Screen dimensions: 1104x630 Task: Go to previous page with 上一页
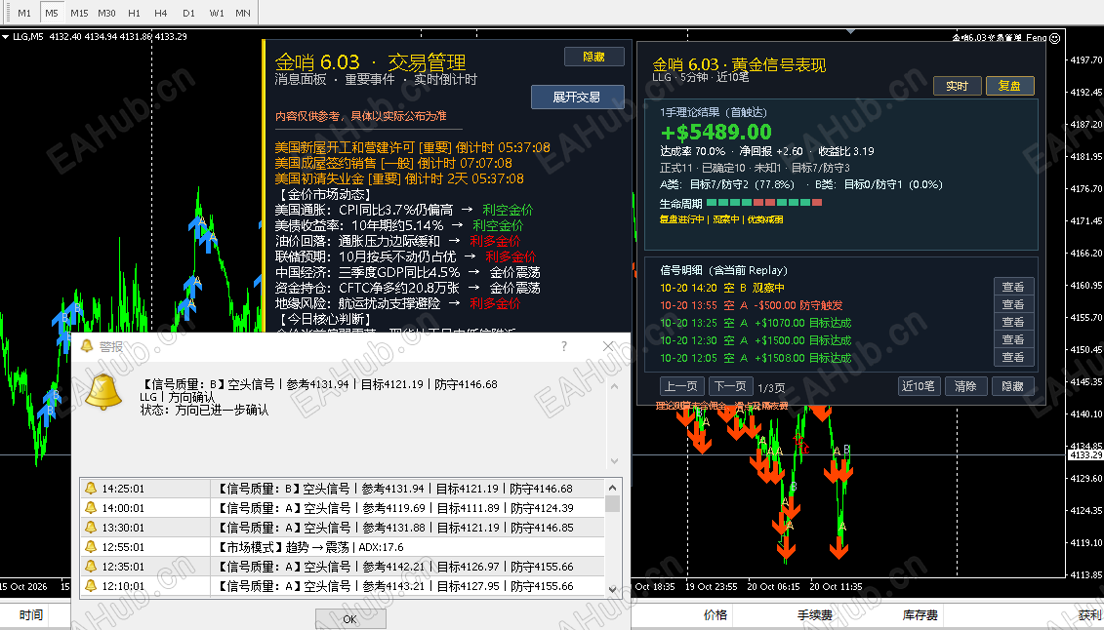[x=680, y=386]
